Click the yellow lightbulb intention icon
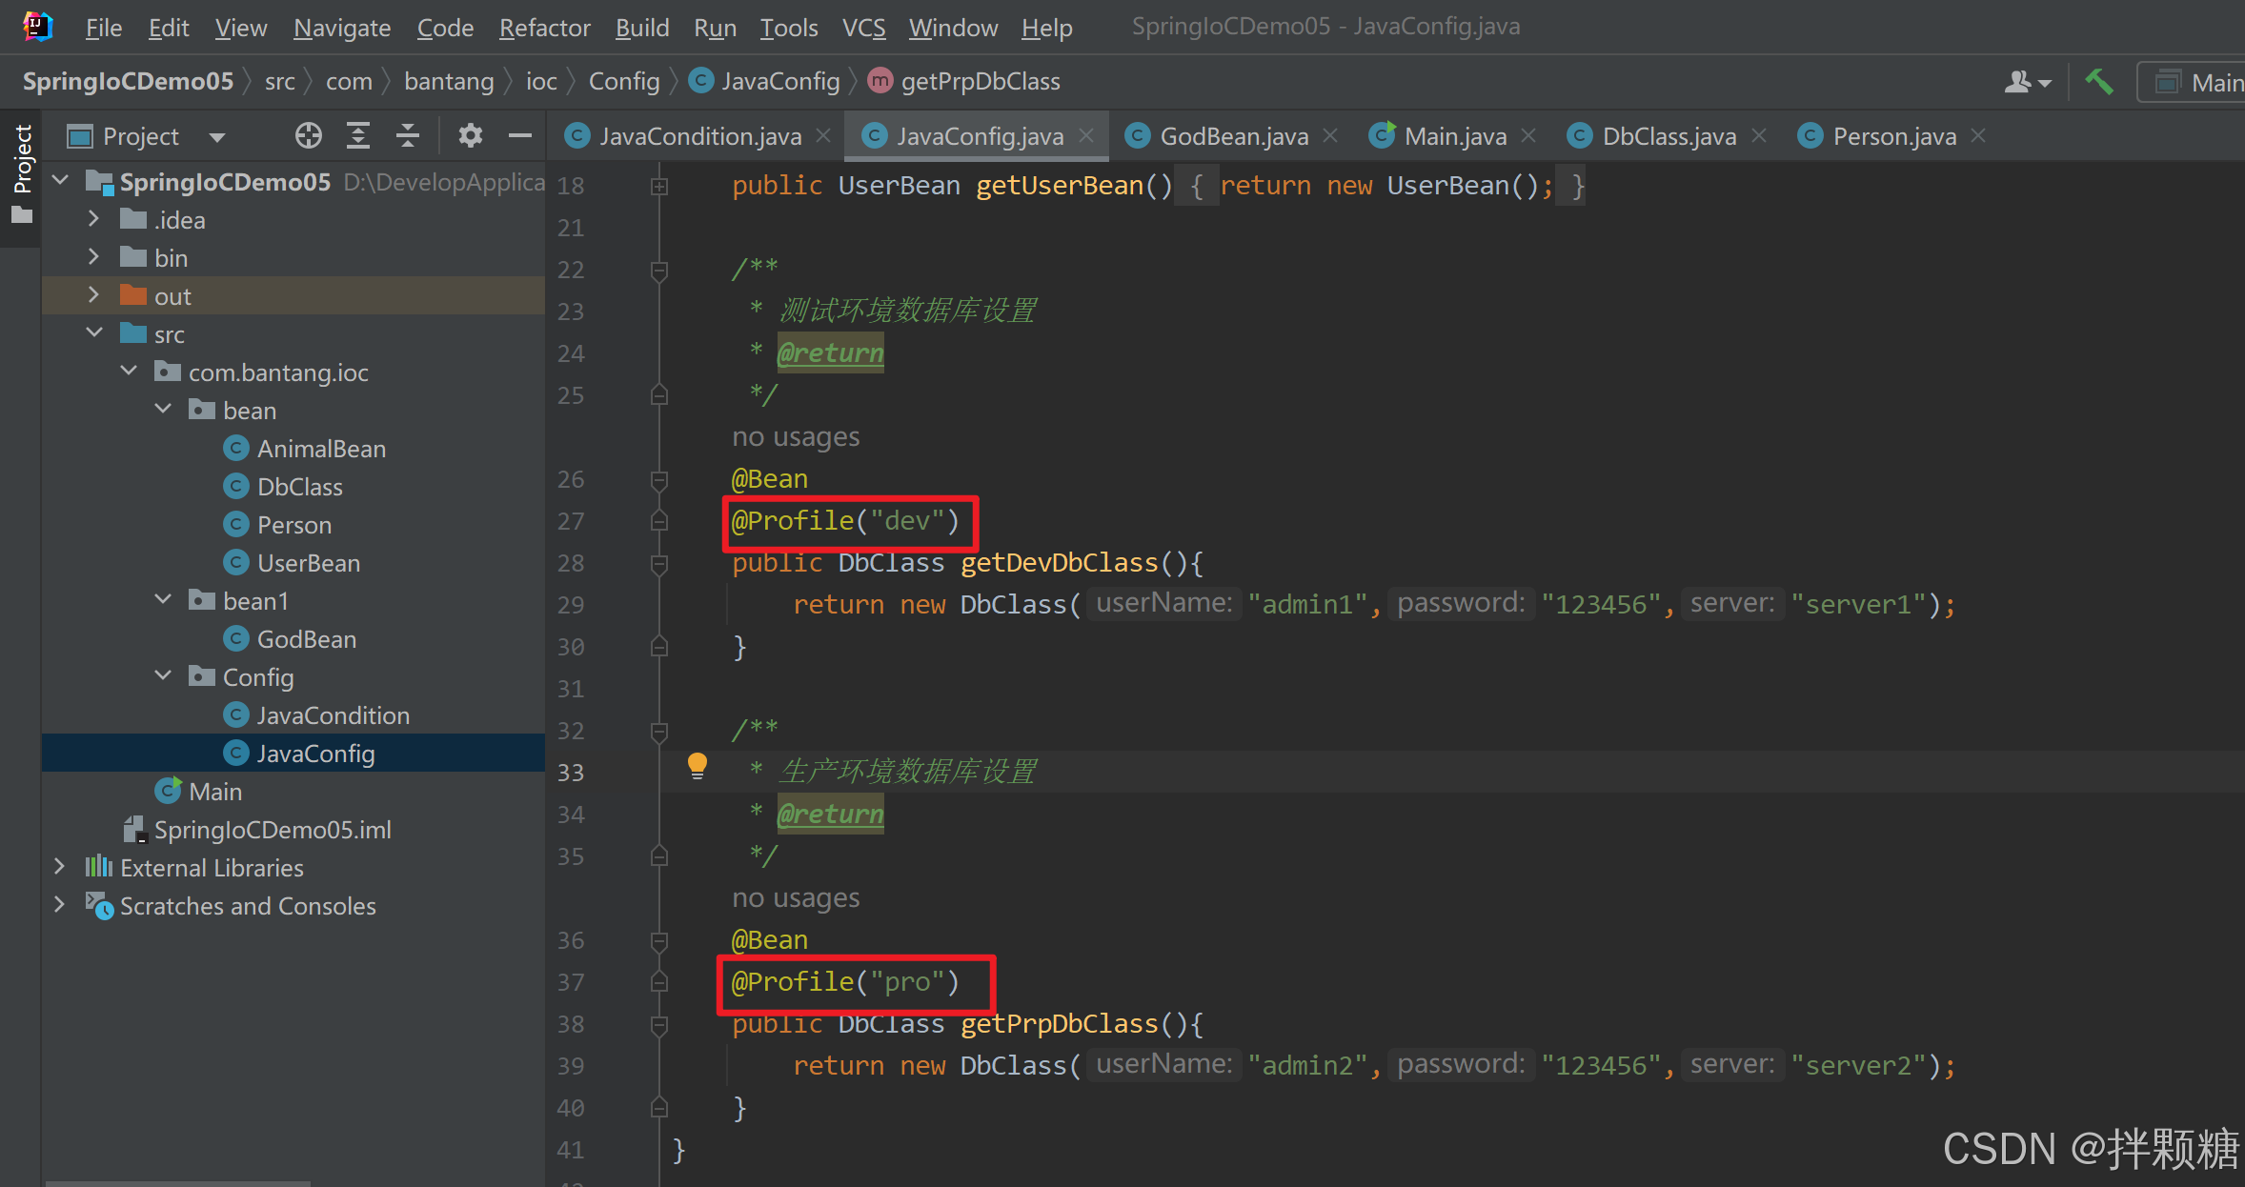Image resolution: width=2245 pixels, height=1187 pixels. click(x=698, y=765)
